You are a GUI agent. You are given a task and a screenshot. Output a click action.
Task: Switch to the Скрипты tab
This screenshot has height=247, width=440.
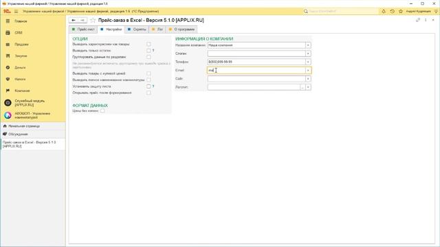coord(137,30)
